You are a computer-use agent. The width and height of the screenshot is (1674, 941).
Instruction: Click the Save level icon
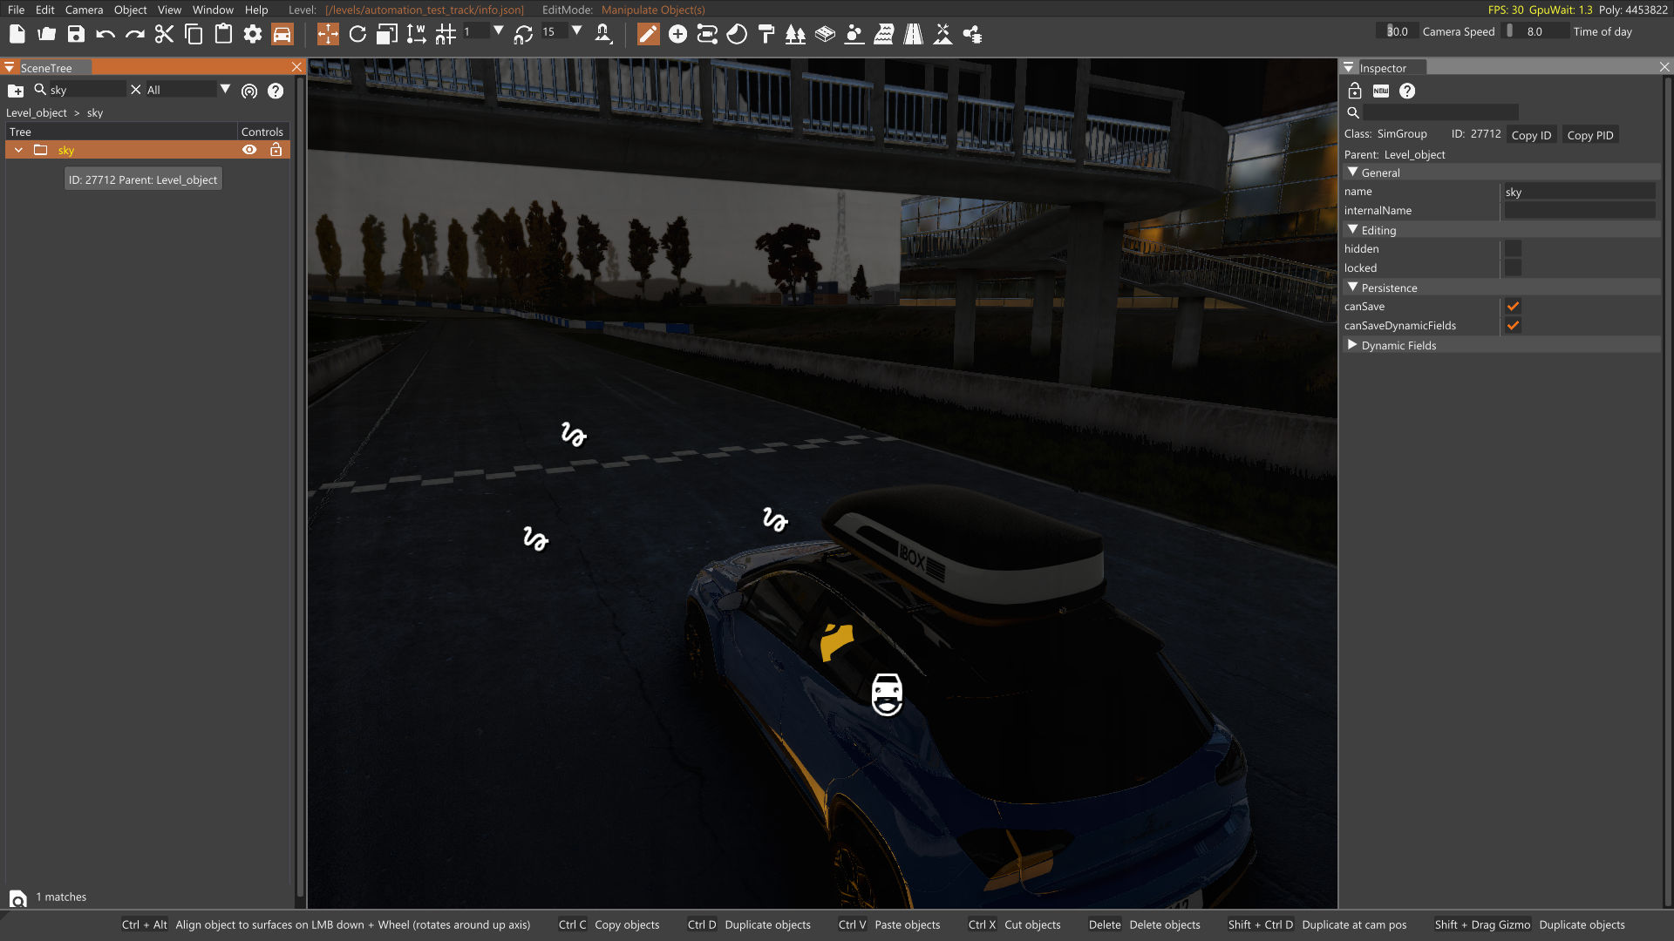pyautogui.click(x=76, y=34)
